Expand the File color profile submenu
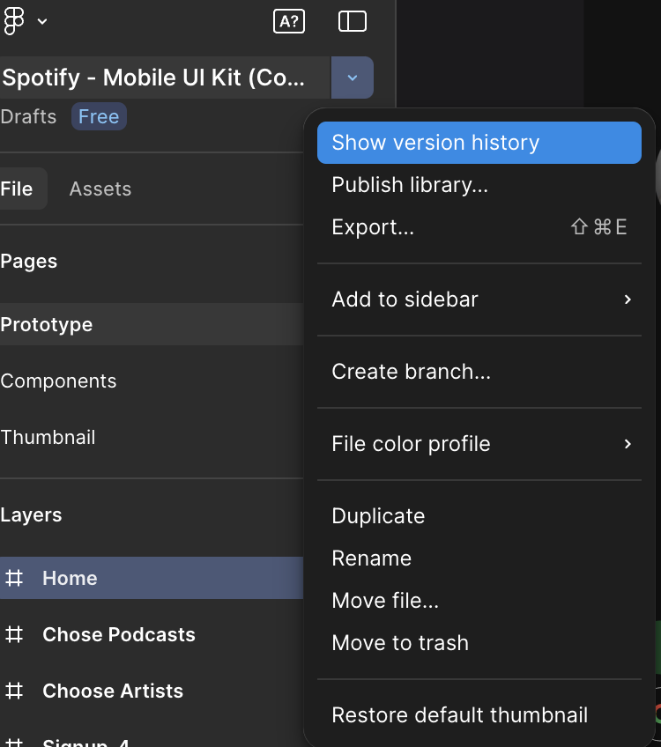The image size is (661, 747). pos(479,444)
